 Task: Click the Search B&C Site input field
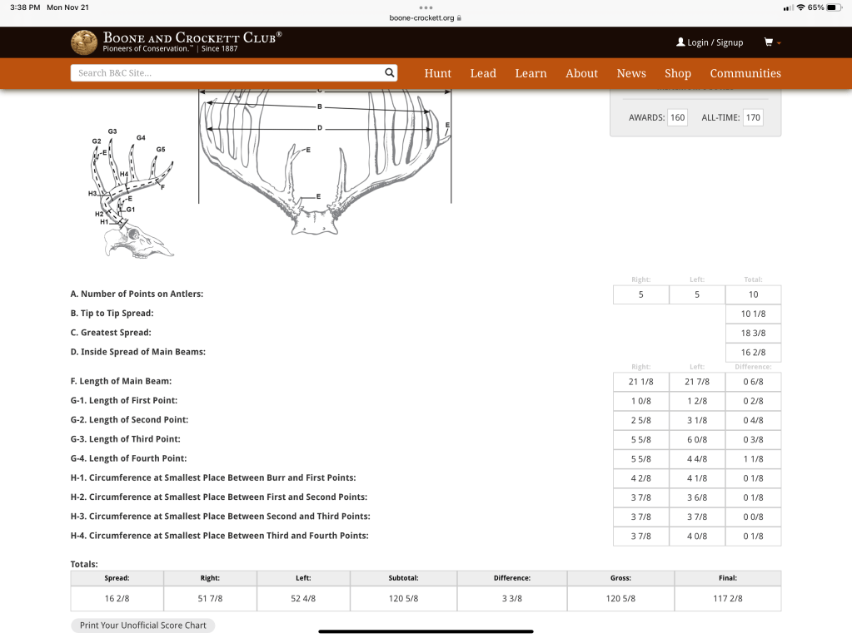tap(225, 73)
